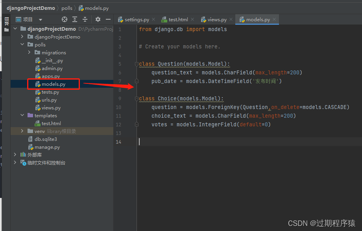Click 'votes' field on line 12
Screen dimensions: 362x231
click(159, 124)
